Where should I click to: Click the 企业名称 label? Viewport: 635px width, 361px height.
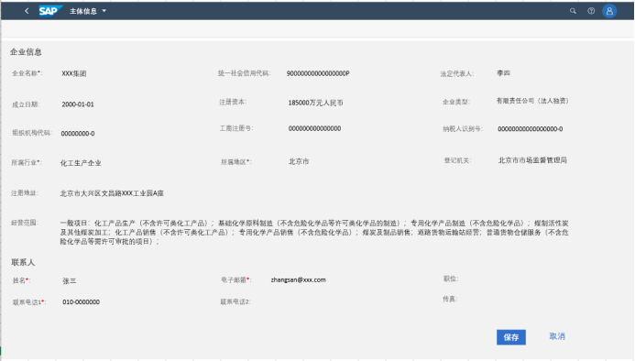pyautogui.click(x=27, y=73)
